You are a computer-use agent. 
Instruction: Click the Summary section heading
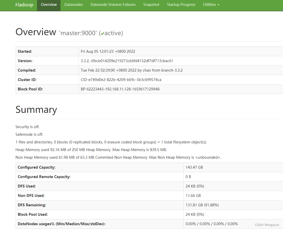(x=36, y=110)
